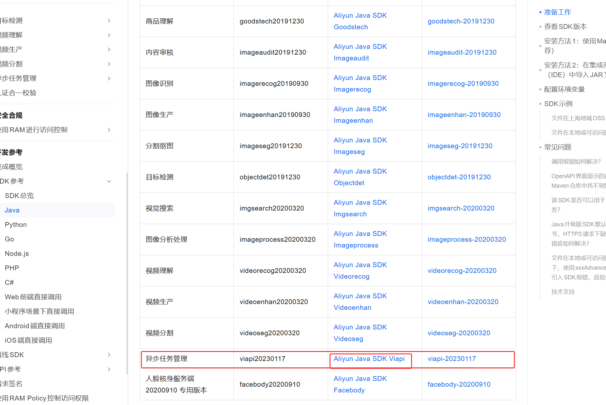The image size is (606, 405).
Task: Go to the PHP SDK page
Action: pos(12,268)
